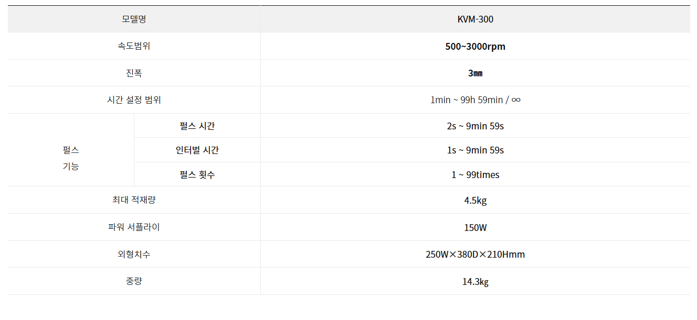697x320 pixels.
Task: Select the 250W×380D×210Hmm dimensions value
Action: pos(475,255)
